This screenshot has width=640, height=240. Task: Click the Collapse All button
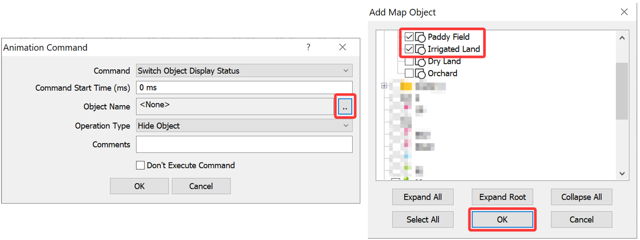[582, 197]
